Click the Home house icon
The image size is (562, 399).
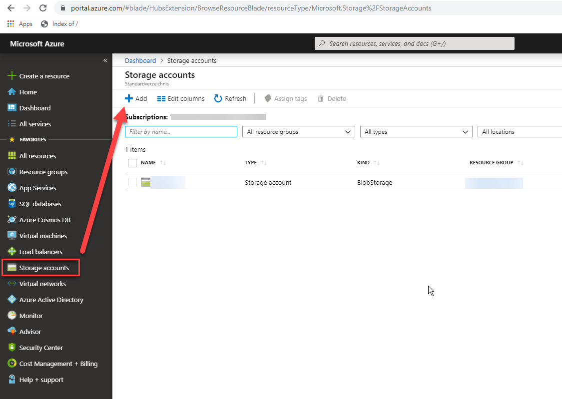[12, 92]
